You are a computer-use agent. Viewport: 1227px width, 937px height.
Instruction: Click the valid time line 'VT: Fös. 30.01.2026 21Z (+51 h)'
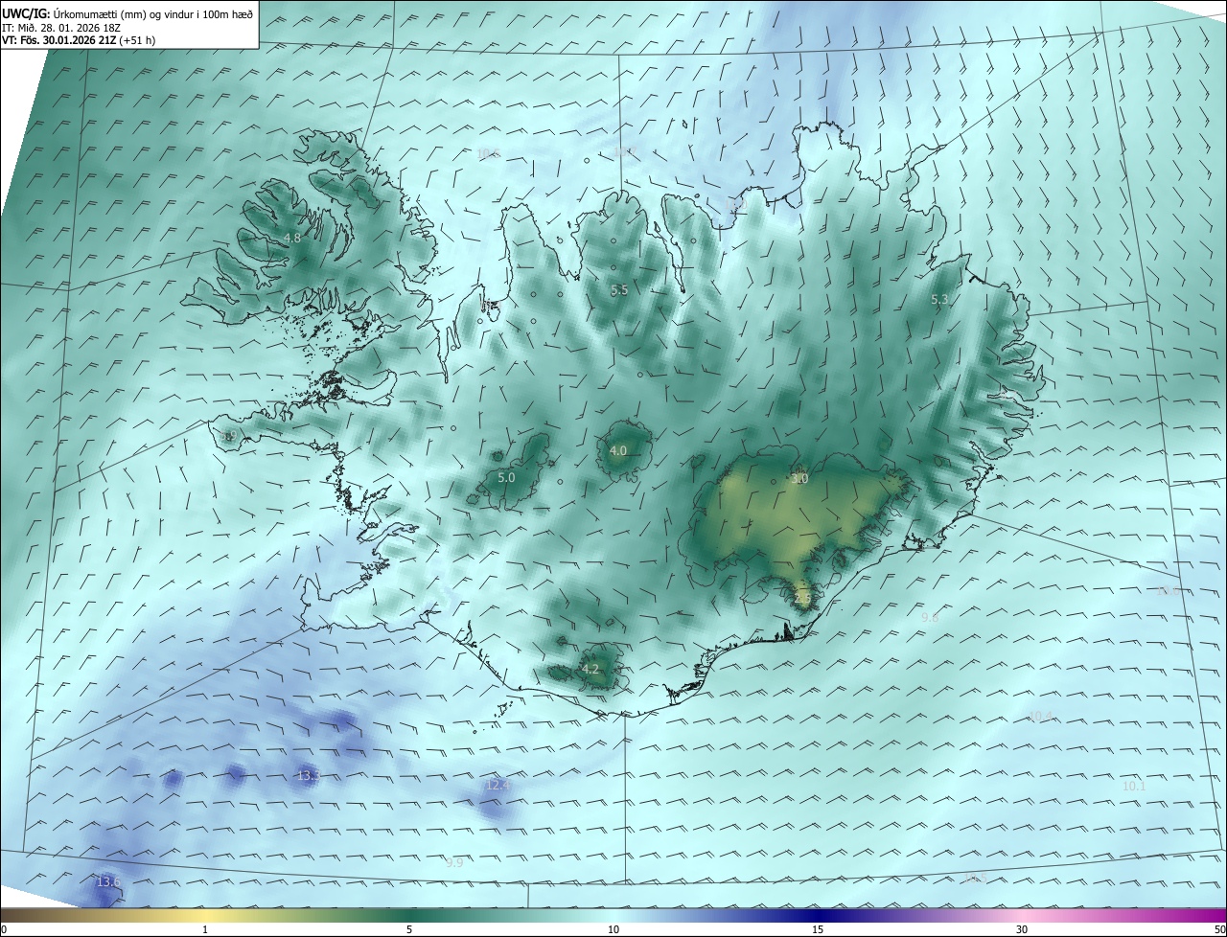click(x=81, y=41)
